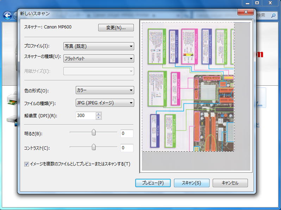The height and width of the screenshot is (210, 281).
Task: Maximize the background window
Action: [x=257, y=3]
